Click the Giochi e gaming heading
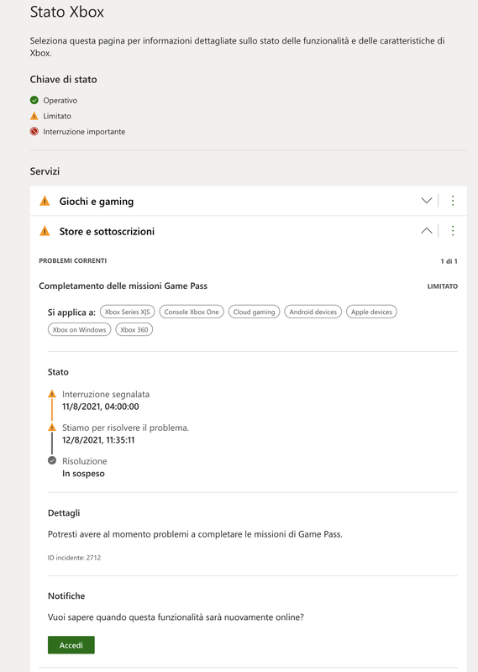Viewport: 478px width, 672px height. coord(97,202)
